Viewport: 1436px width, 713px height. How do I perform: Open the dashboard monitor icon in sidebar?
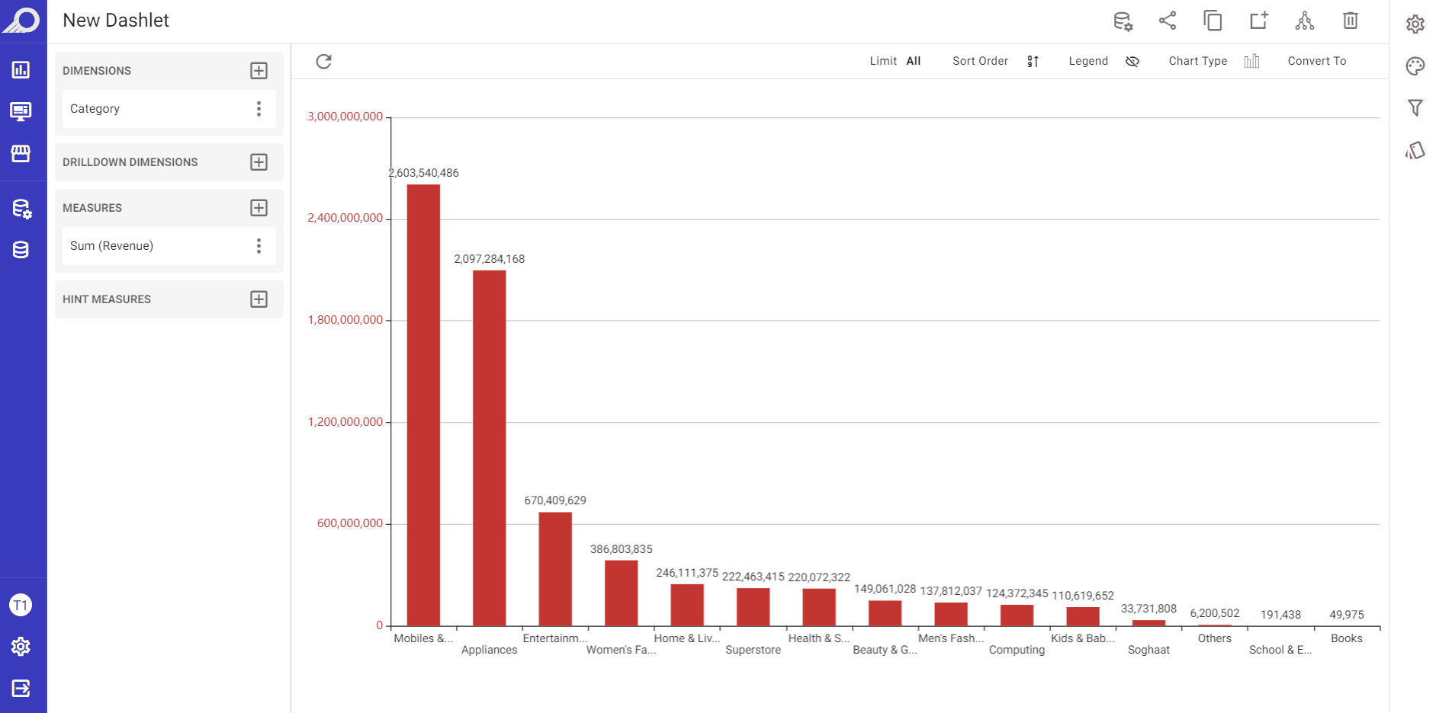[21, 111]
